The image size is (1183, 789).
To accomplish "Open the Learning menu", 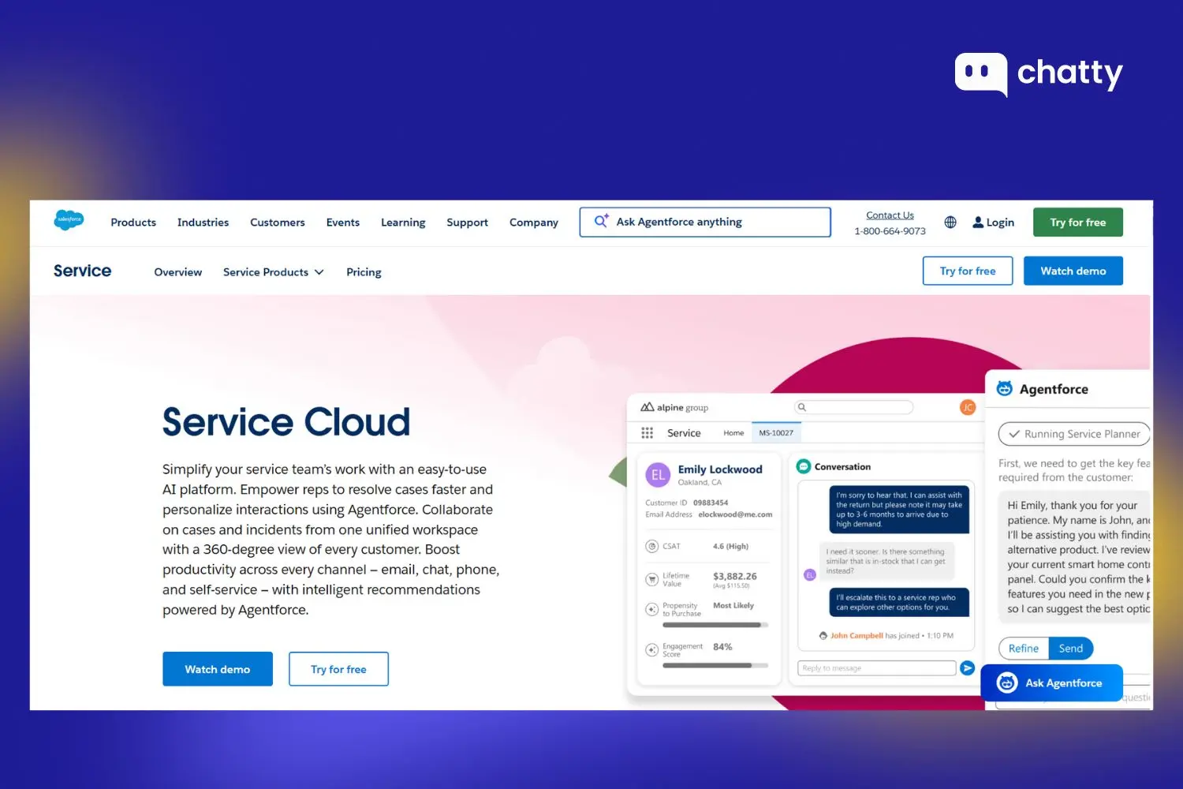I will (x=403, y=222).
